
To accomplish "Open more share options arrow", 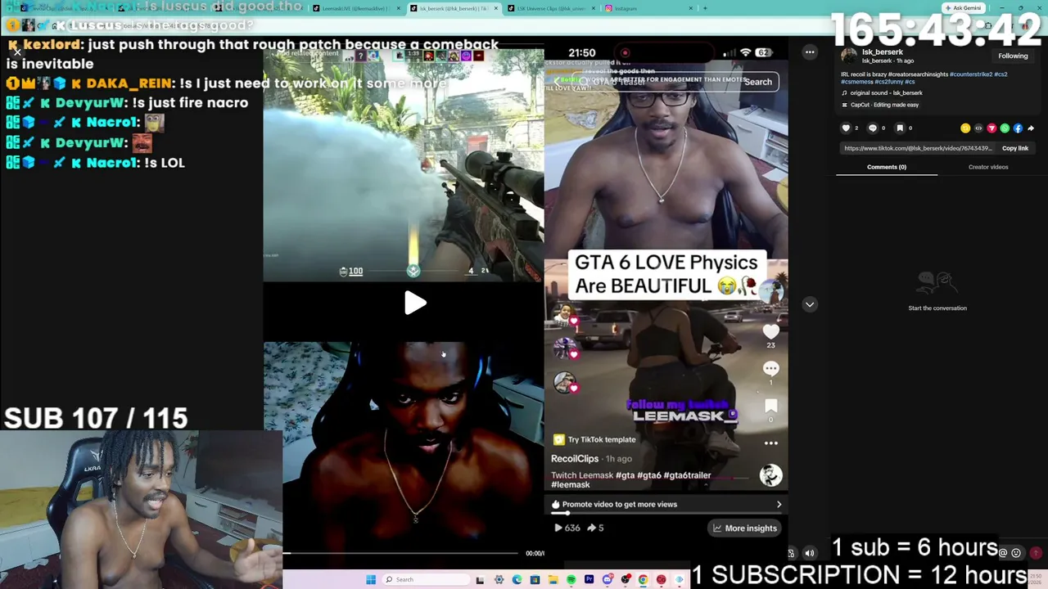I will click(x=1031, y=128).
